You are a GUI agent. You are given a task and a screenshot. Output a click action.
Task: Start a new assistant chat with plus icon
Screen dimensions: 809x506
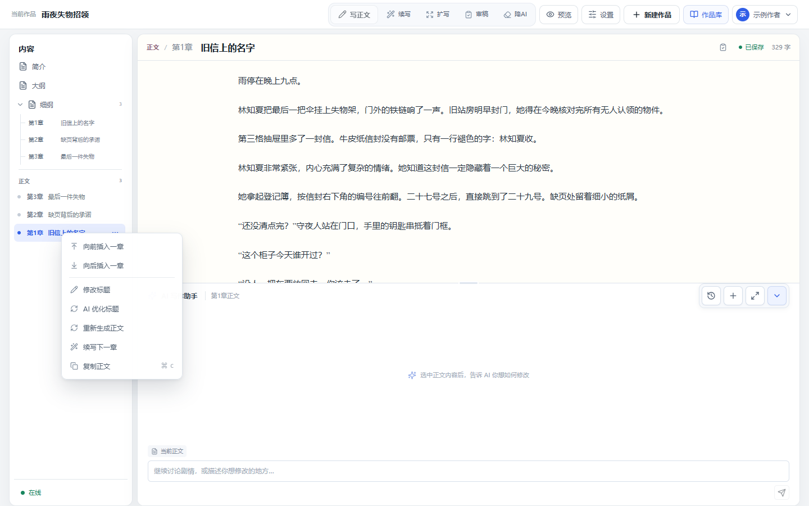click(x=733, y=296)
